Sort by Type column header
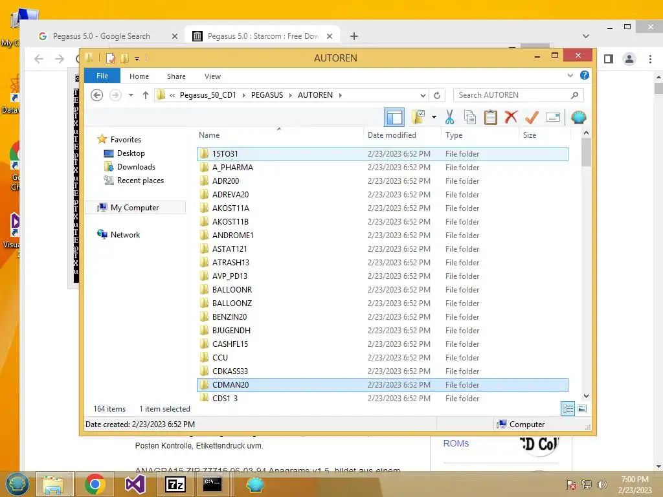 (x=480, y=135)
